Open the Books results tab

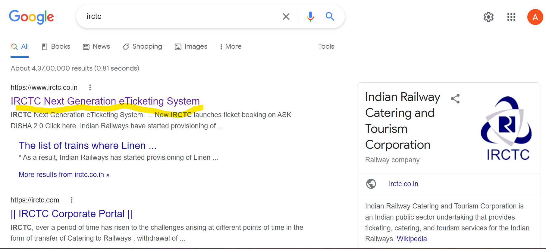coord(56,47)
